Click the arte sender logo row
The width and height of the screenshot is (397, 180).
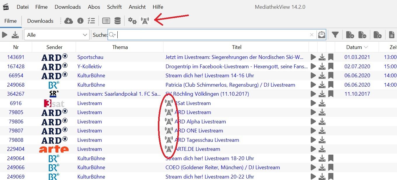[x=54, y=149]
